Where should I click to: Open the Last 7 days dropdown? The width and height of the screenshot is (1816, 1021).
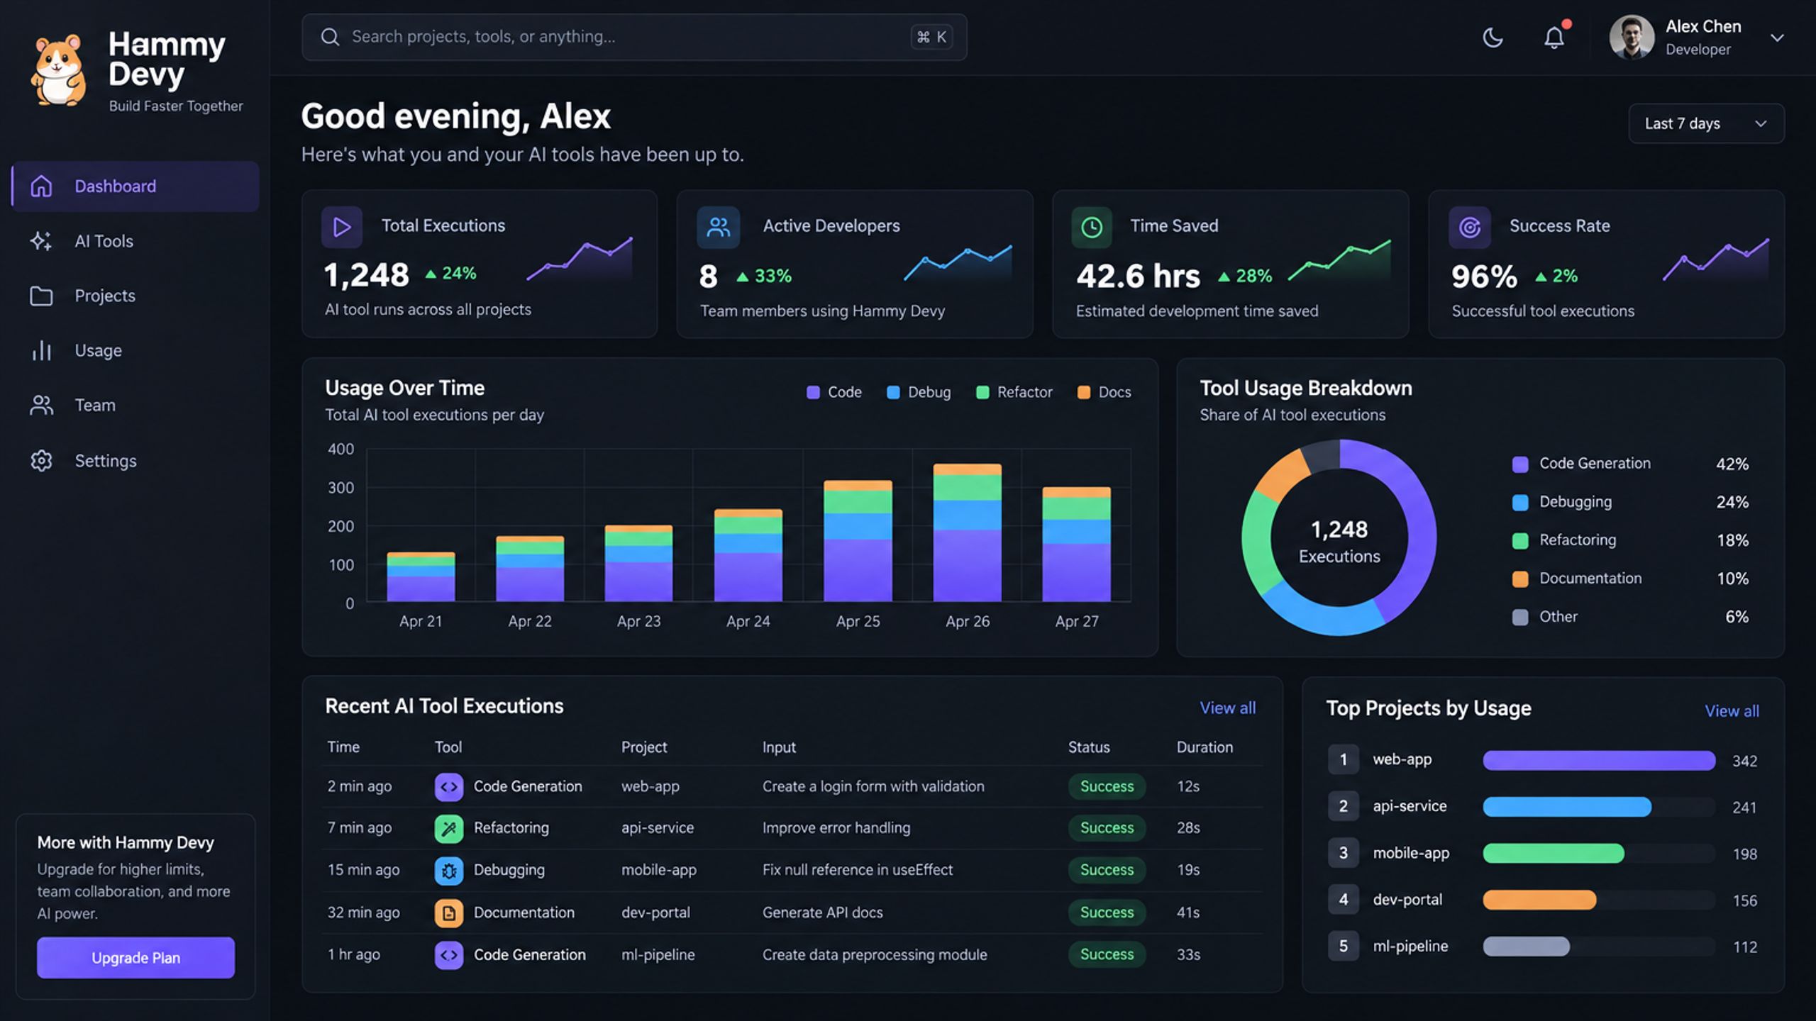[x=1706, y=123]
